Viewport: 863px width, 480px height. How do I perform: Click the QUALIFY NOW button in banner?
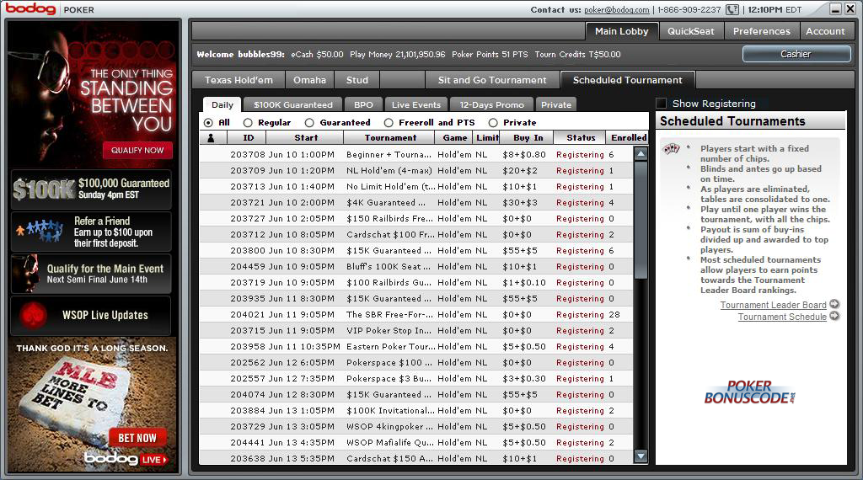(137, 150)
